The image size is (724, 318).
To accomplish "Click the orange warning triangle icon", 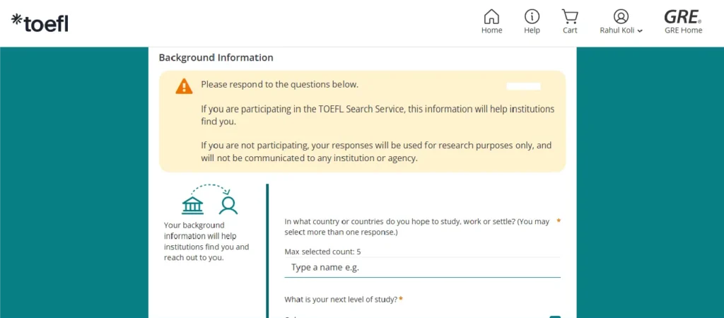I will 184,86.
